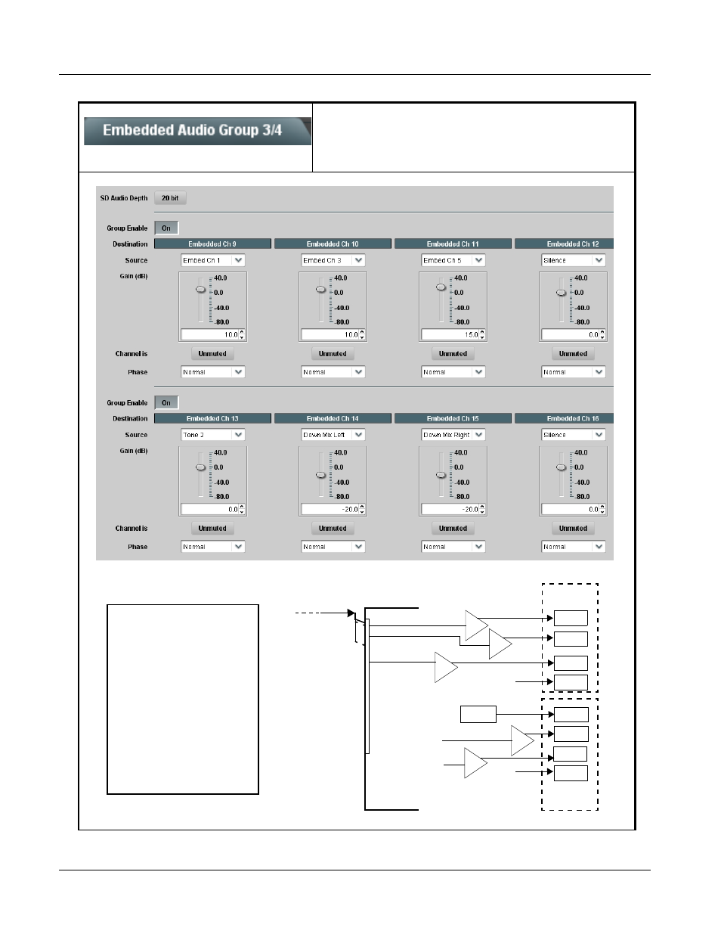Click gain value field for Embedded Ch 16
Screen dimensions: 721x934
pos(571,509)
